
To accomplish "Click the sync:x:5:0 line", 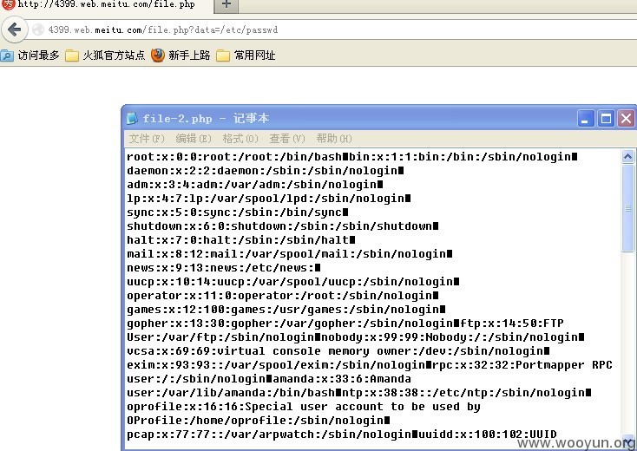I will pyautogui.click(x=237, y=212).
